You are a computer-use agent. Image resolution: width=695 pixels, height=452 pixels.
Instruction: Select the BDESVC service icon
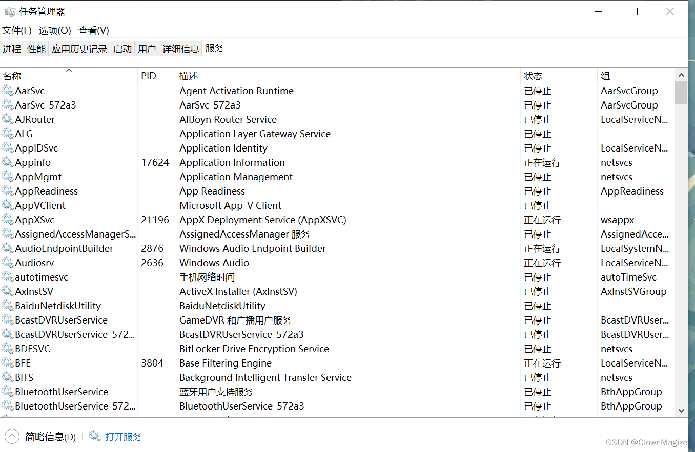point(7,349)
